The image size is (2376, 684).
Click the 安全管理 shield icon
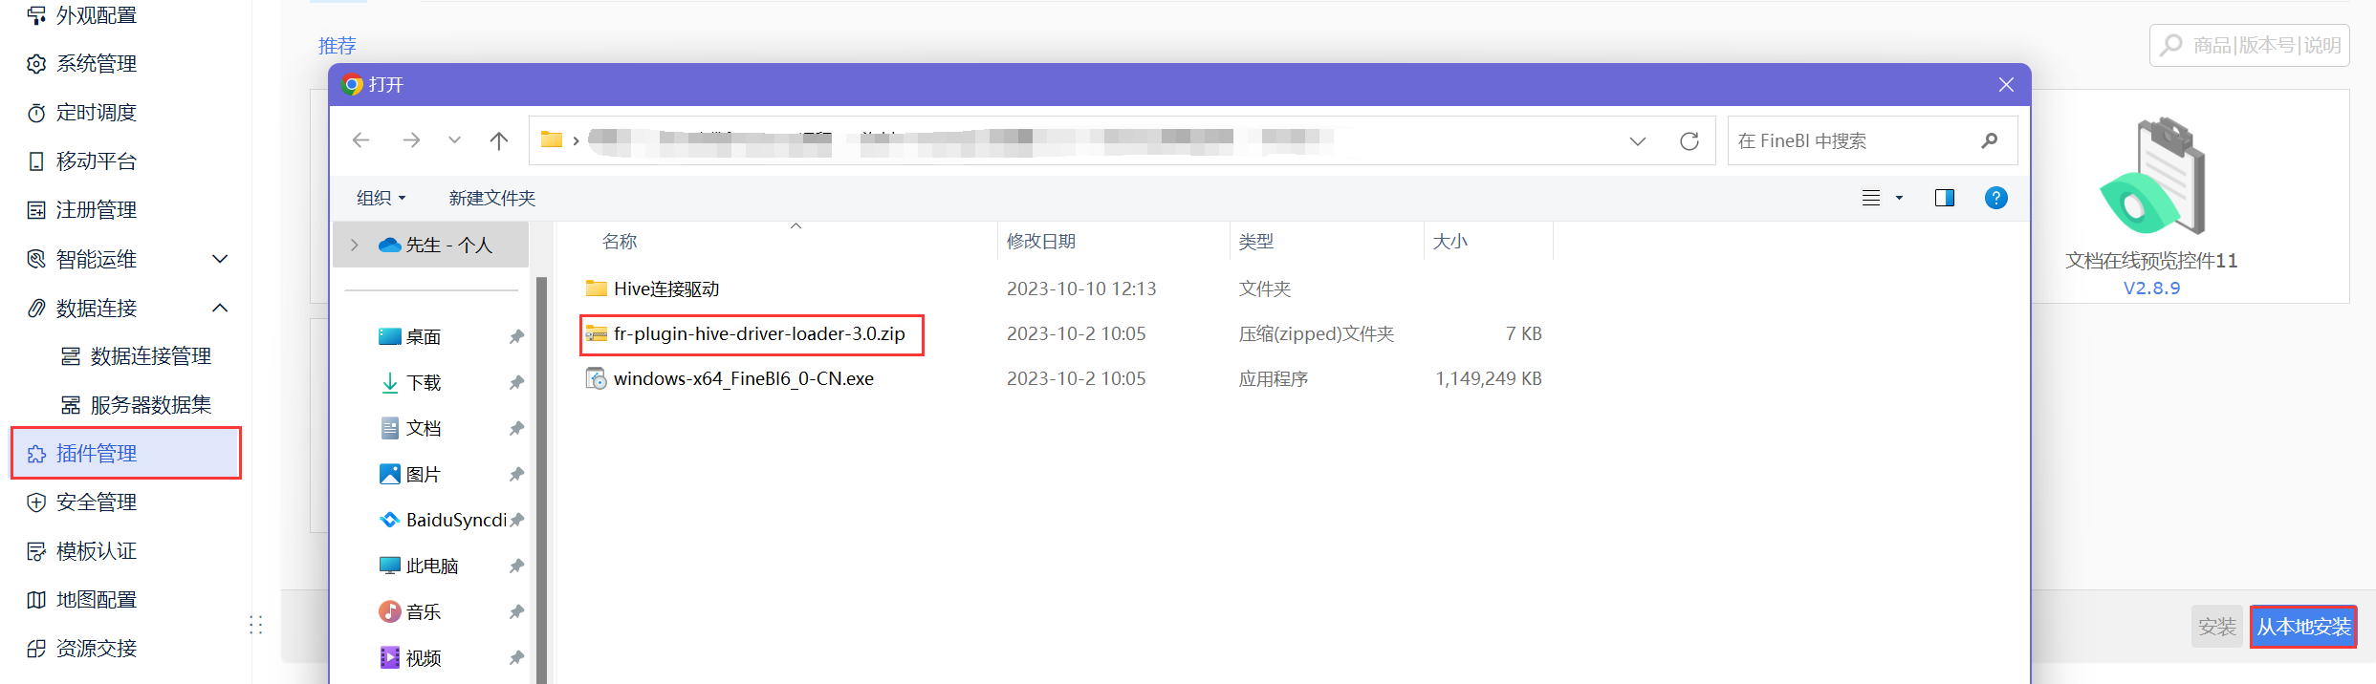coord(36,502)
